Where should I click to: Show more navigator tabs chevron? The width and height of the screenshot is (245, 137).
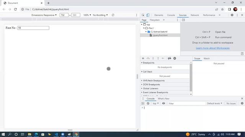coord(164,20)
